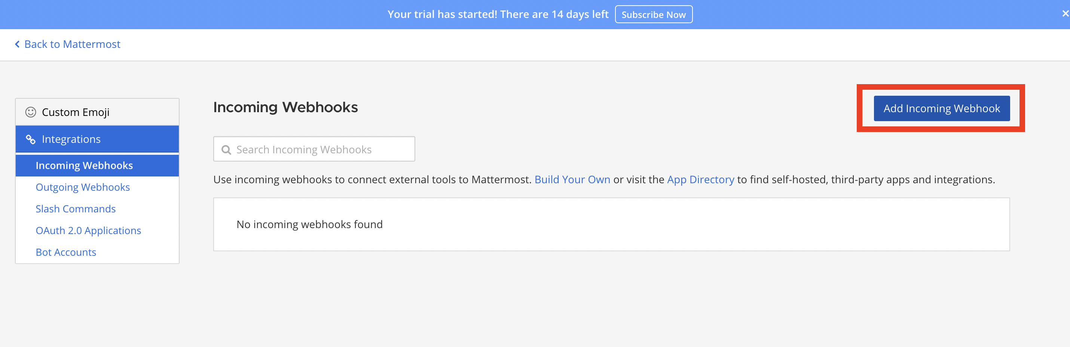1070x347 pixels.
Task: Follow the Build Your Own link
Action: point(572,179)
